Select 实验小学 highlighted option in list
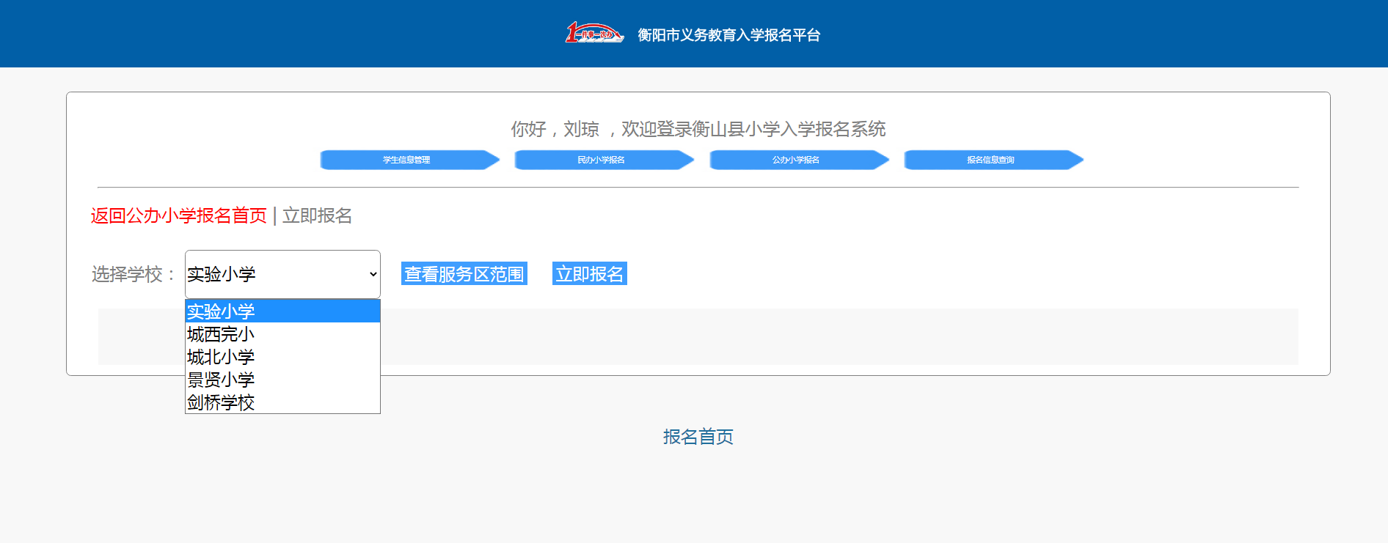The image size is (1388, 543). coord(282,311)
